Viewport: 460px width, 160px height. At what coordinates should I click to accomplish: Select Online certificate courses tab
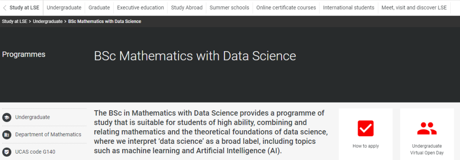coord(286,8)
